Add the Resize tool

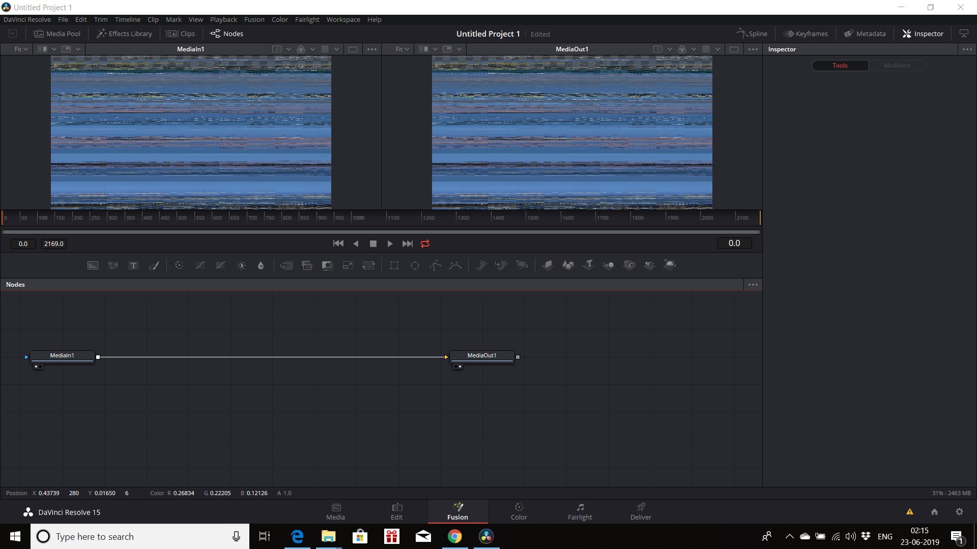click(x=348, y=265)
